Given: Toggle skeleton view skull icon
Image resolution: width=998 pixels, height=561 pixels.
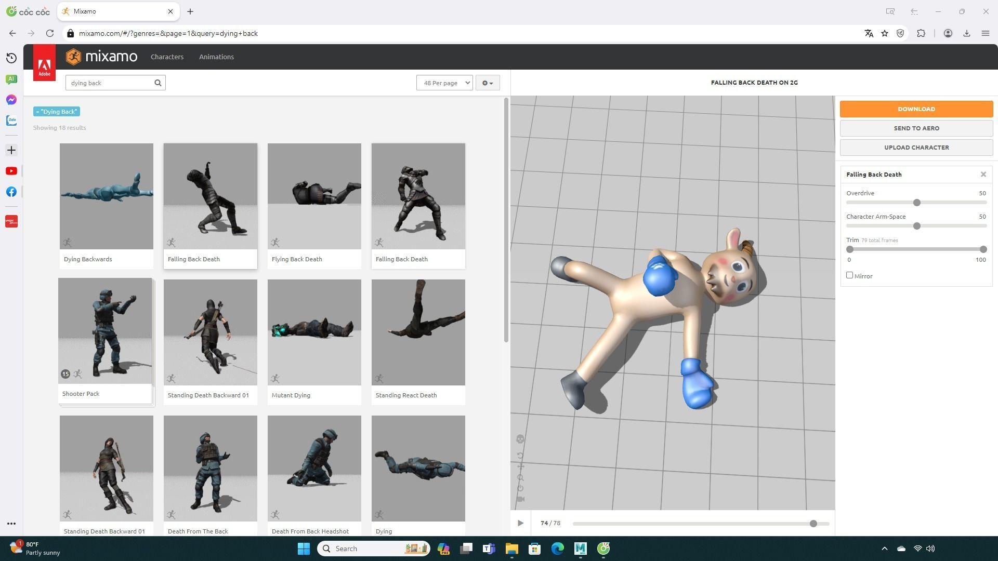Looking at the screenshot, I should [520, 439].
